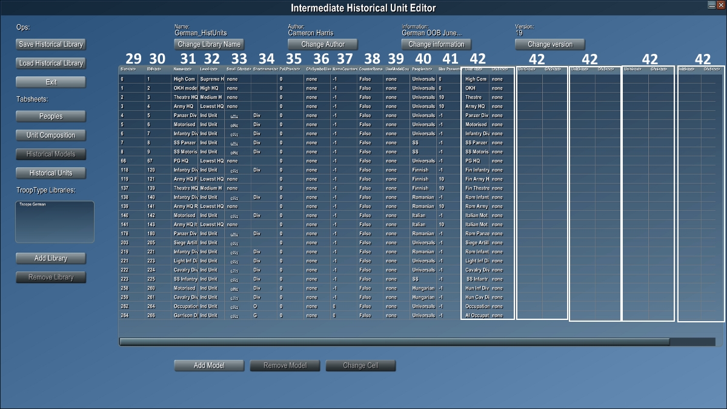This screenshot has height=409, width=727.
Task: Exit the Historical Unit Editor
Action: [51, 82]
